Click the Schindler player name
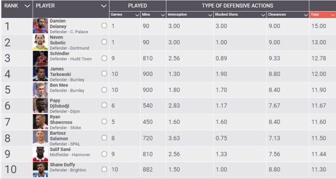 [60, 54]
